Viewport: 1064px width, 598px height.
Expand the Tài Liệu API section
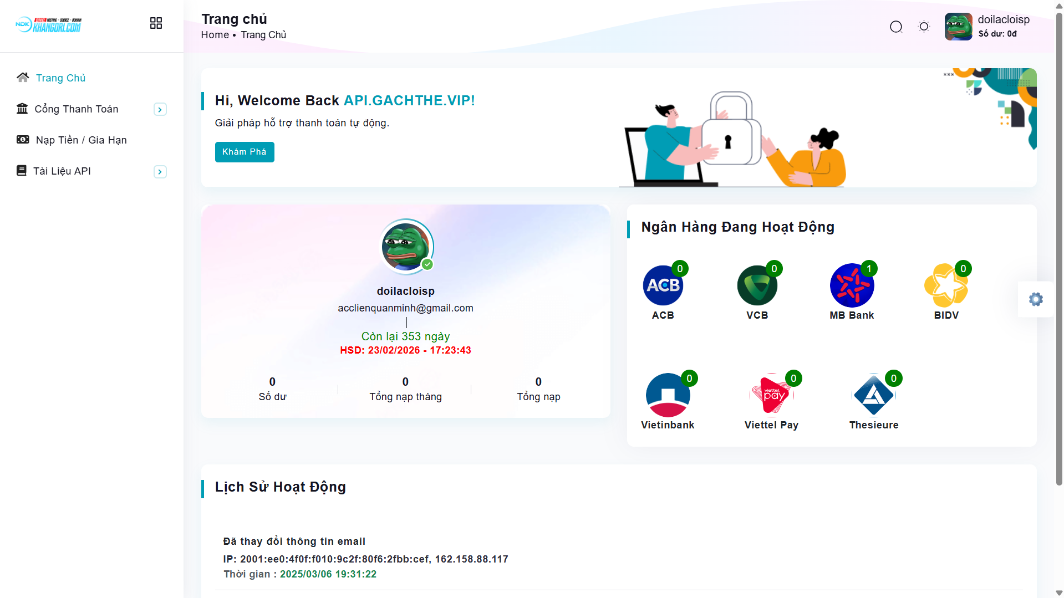(160, 171)
